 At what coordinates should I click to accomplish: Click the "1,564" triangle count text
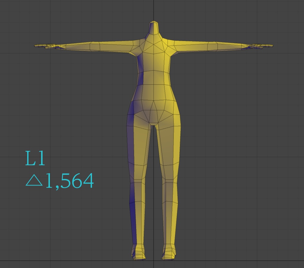tap(69, 181)
